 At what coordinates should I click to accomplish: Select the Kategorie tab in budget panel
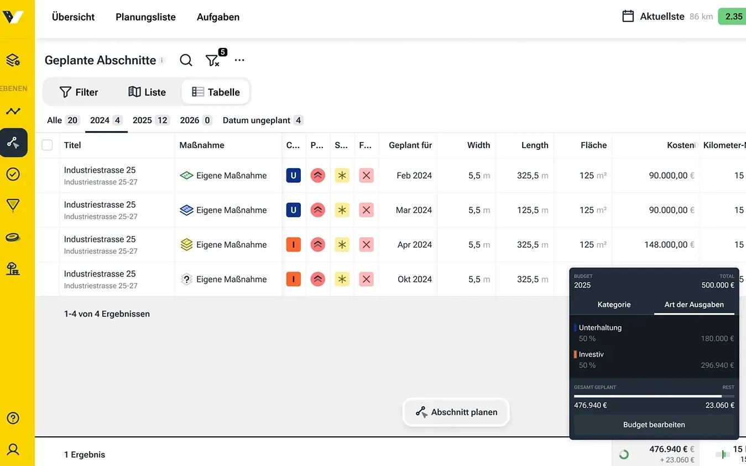pyautogui.click(x=614, y=305)
